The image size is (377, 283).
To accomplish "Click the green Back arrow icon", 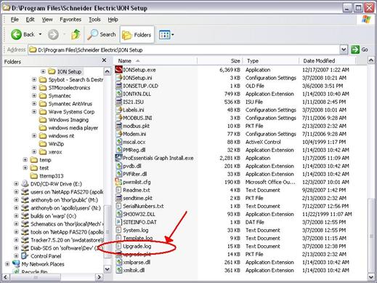I will [x=16, y=34].
